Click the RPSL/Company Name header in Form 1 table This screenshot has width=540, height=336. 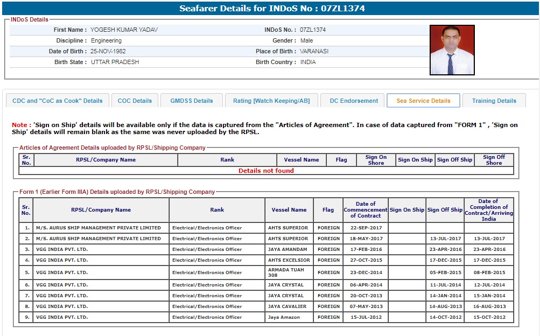coord(101,210)
